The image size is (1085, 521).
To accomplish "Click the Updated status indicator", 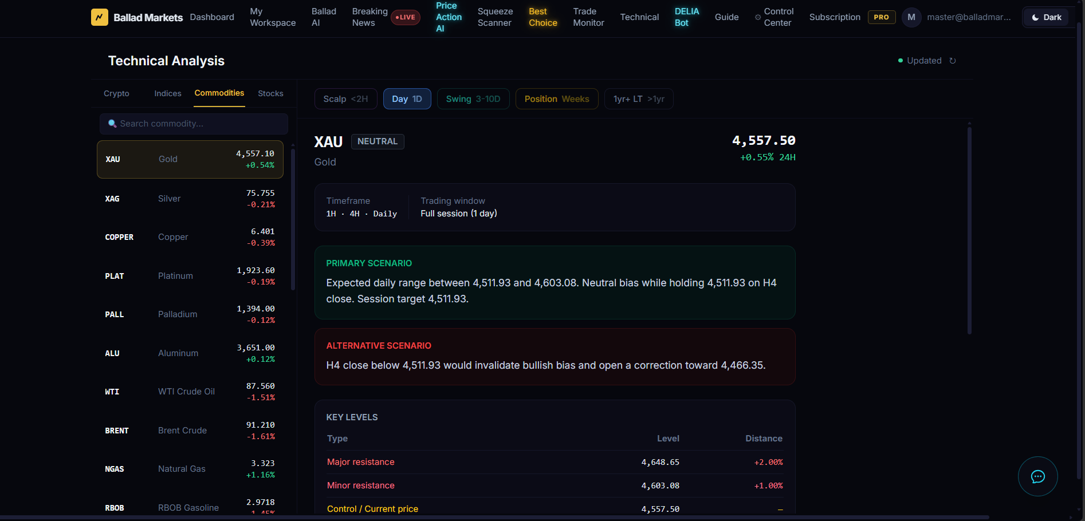I will [919, 61].
